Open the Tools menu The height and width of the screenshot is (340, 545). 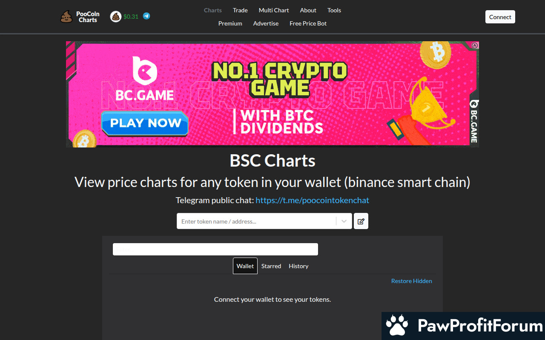tap(334, 10)
